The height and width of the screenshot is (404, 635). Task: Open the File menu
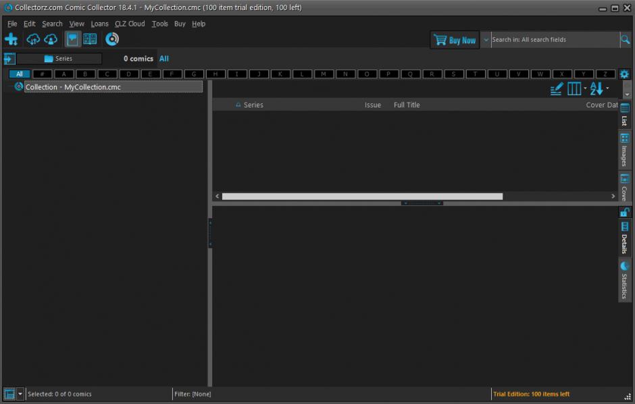point(12,24)
